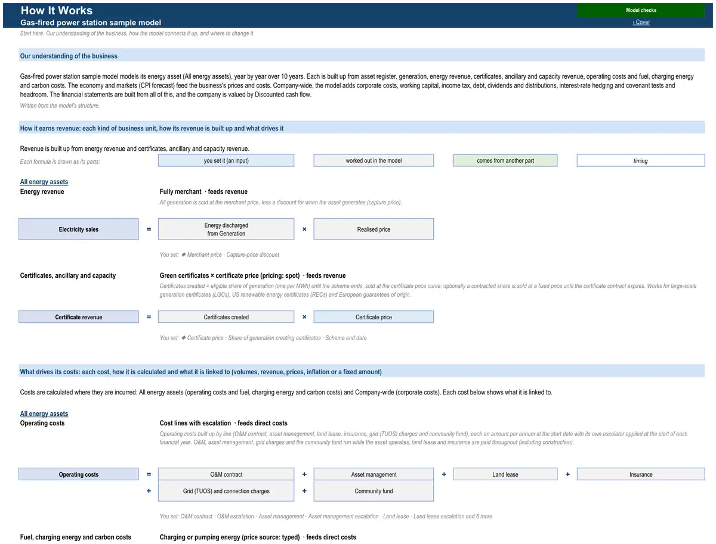
Task: Click the 'you set it (an input)' legend swatch
Action: pos(226,160)
